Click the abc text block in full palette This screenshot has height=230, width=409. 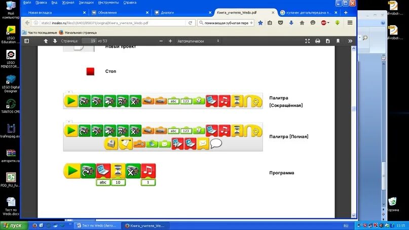pos(173,131)
